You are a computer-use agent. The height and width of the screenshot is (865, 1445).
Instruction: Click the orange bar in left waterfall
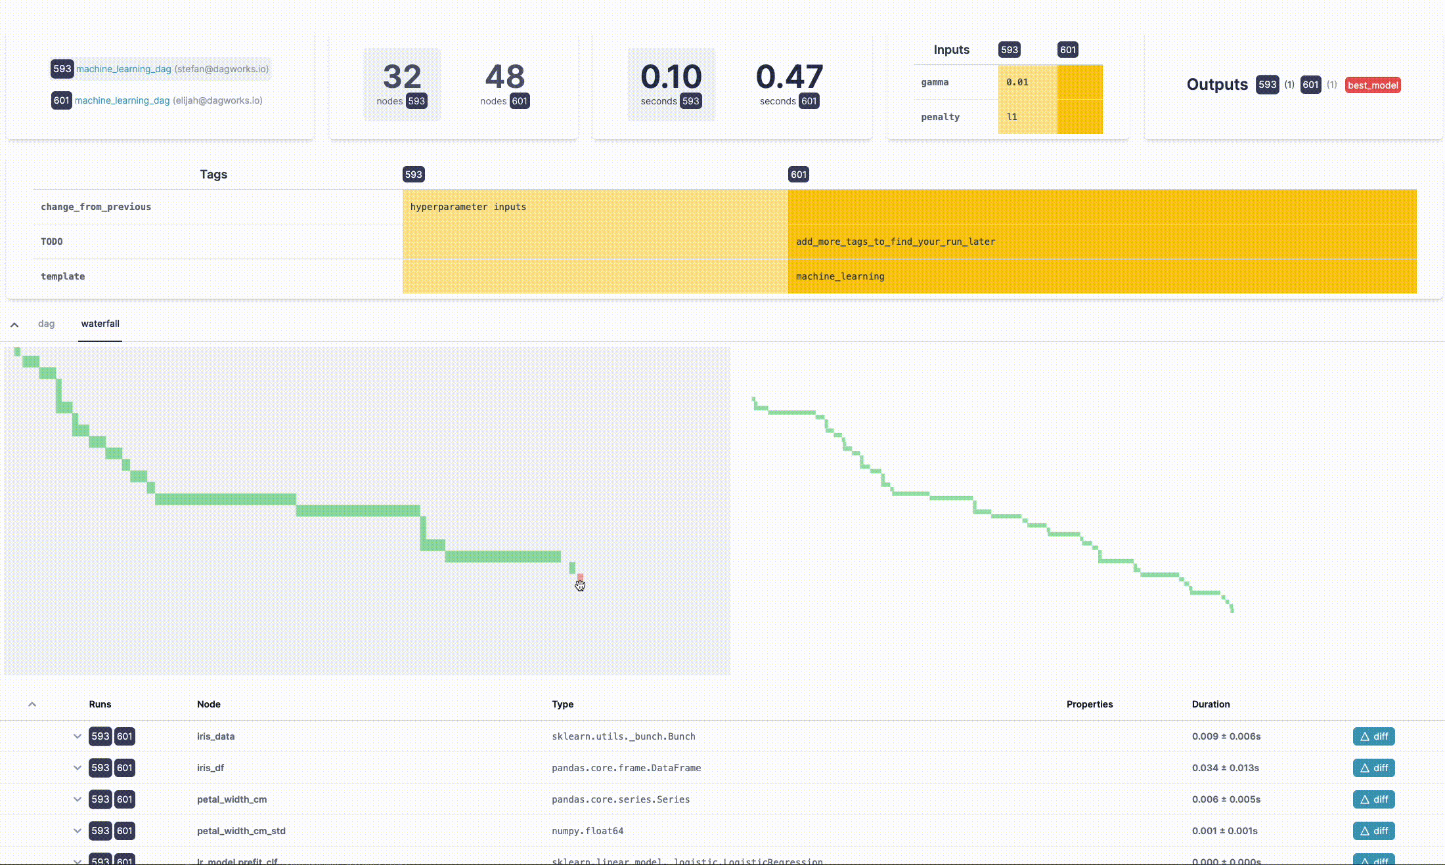tap(580, 577)
